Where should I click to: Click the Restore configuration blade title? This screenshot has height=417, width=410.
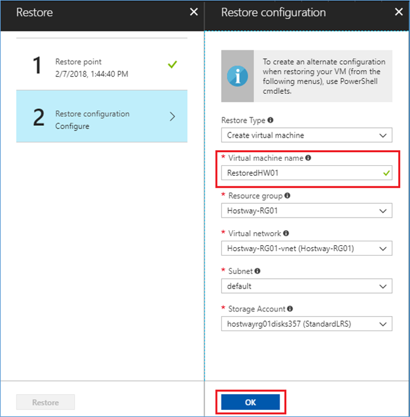(273, 12)
